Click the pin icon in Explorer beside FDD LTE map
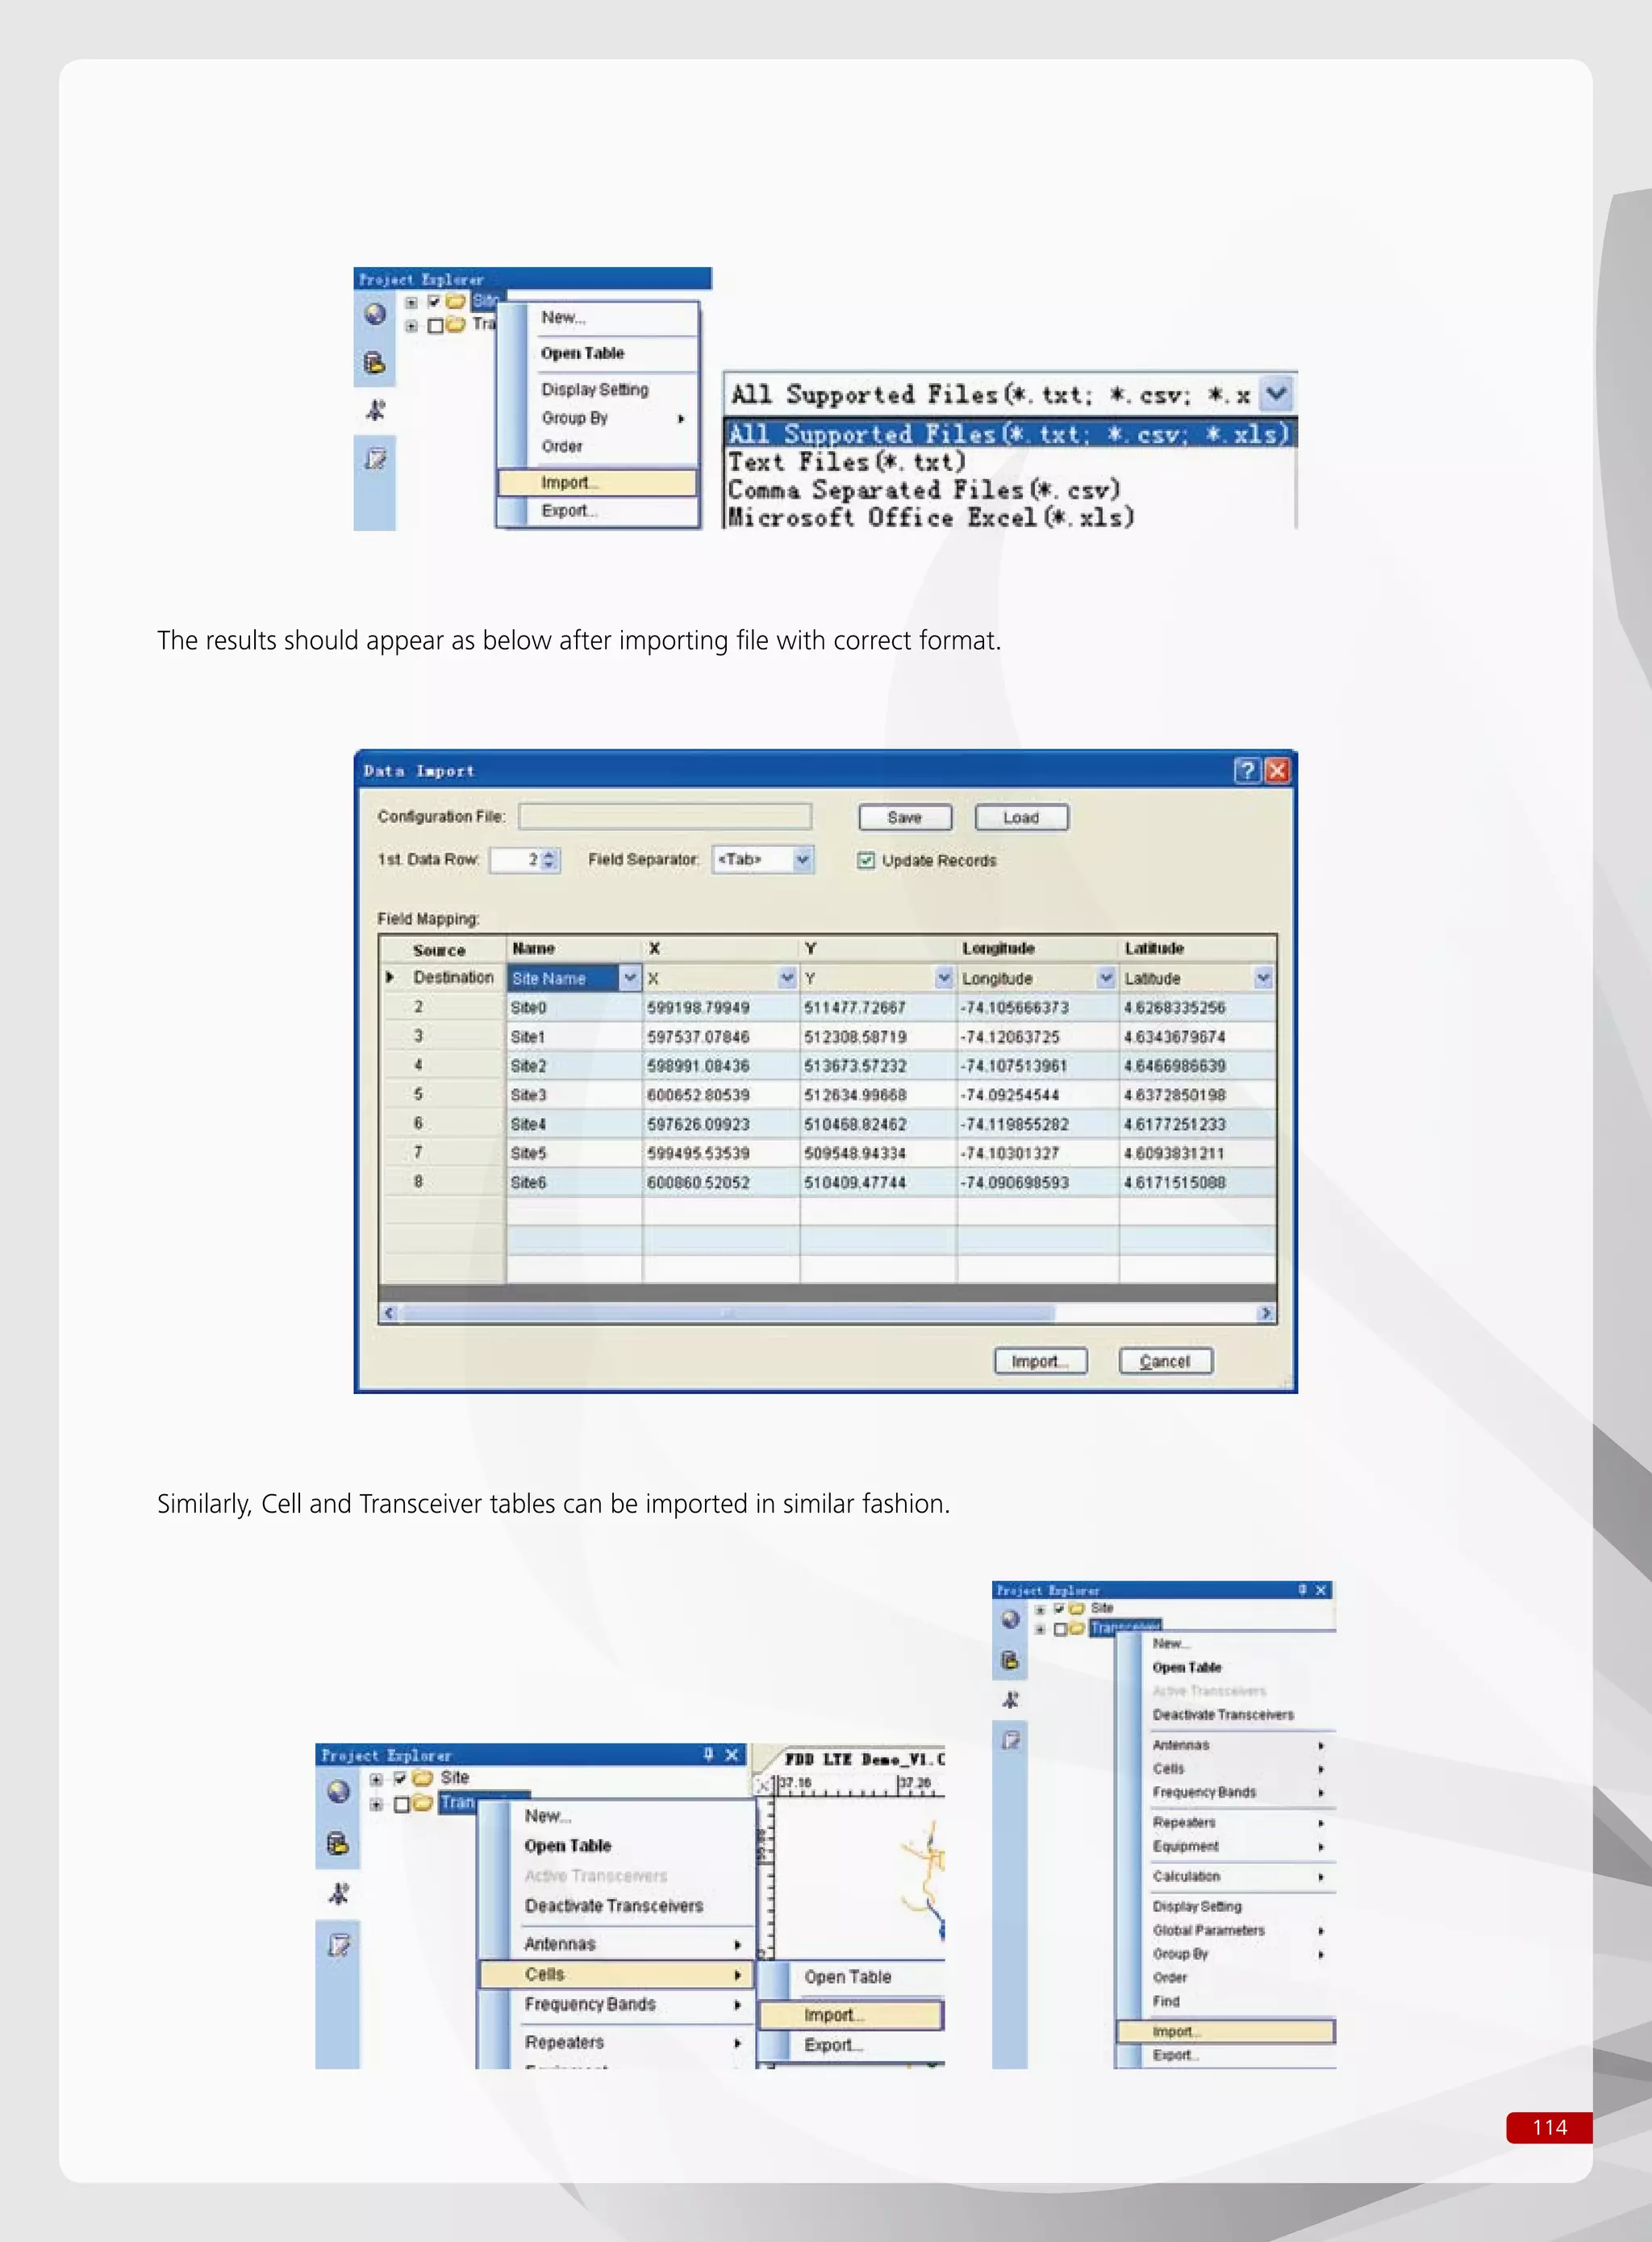Screen dimensions: 1652x2242 coord(708,1754)
